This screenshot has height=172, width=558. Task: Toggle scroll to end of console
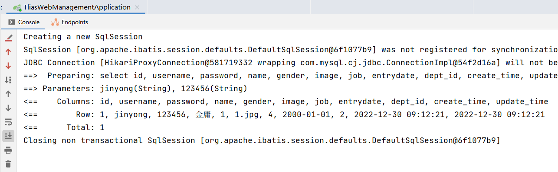pyautogui.click(x=8, y=136)
